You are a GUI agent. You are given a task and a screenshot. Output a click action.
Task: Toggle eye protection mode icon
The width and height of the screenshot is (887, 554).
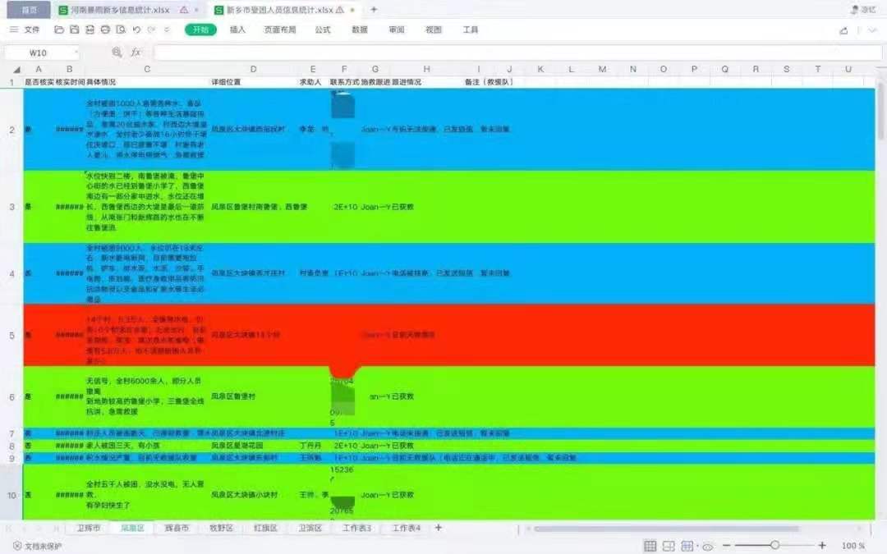[707, 546]
